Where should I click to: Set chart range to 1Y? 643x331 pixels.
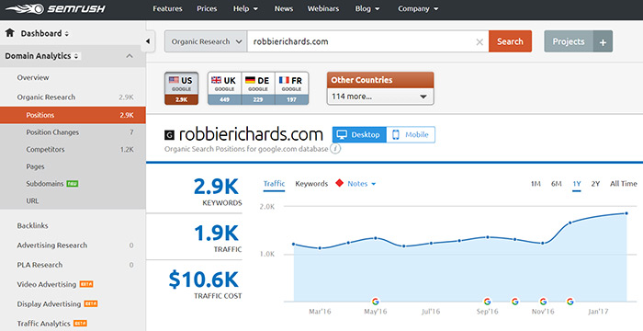click(x=577, y=184)
